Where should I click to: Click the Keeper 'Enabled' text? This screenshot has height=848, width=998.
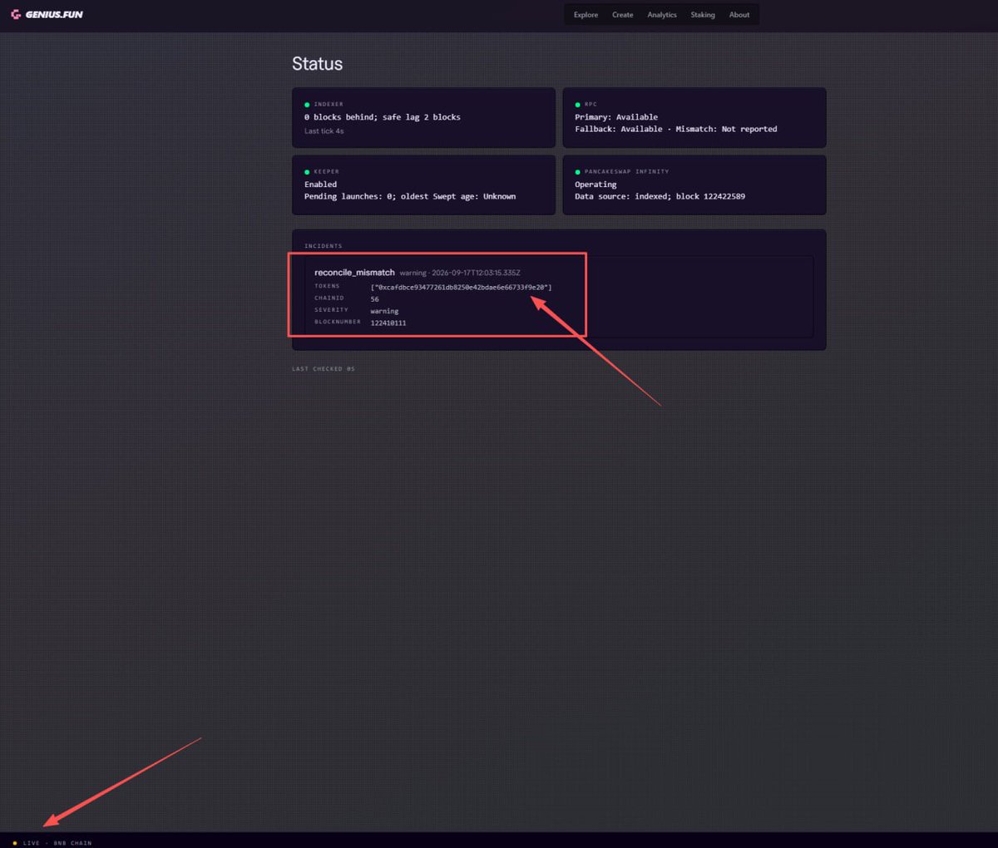[321, 185]
